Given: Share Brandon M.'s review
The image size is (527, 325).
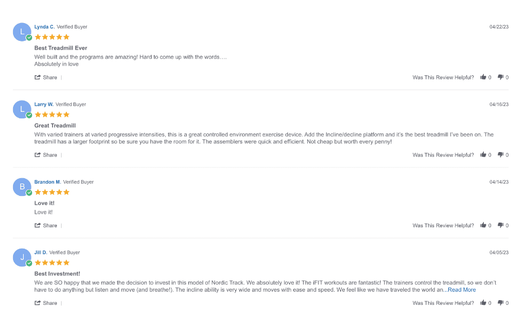Looking at the screenshot, I should (46, 225).
